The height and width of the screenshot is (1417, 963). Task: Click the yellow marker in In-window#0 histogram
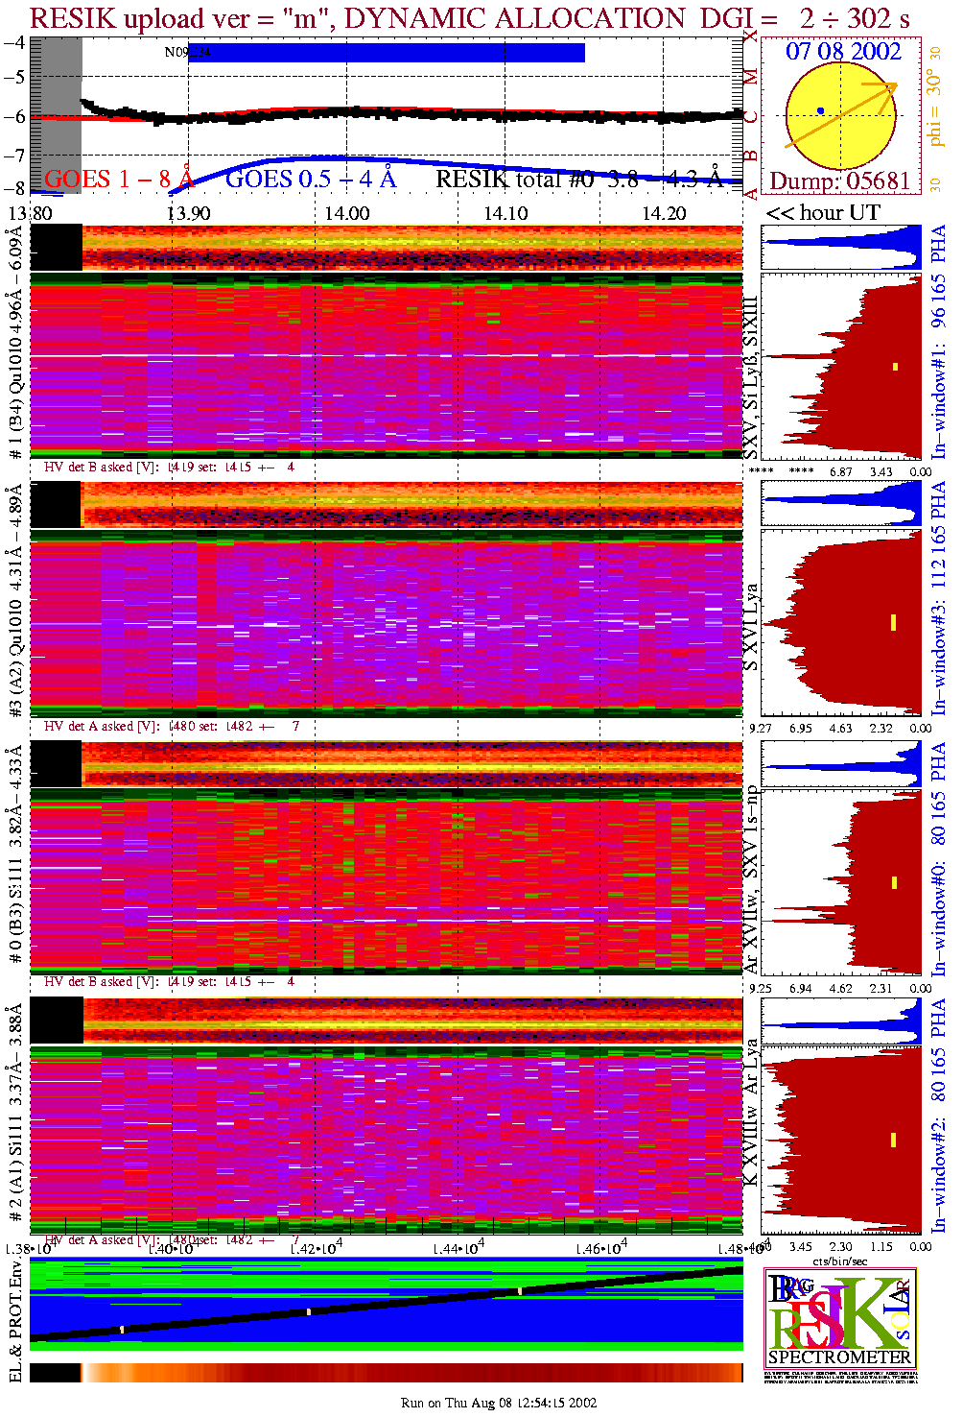click(x=894, y=882)
